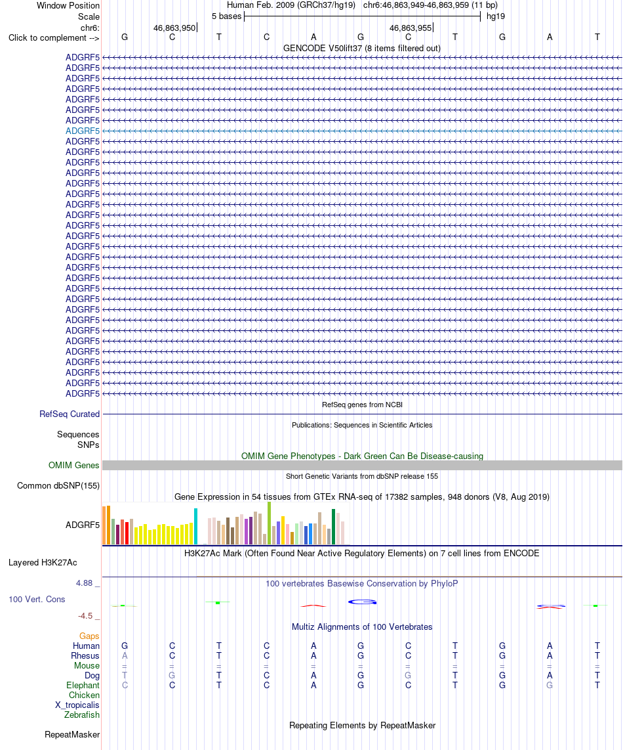The height and width of the screenshot is (750, 623).
Task: Click the Chicken species label
Action: point(84,695)
